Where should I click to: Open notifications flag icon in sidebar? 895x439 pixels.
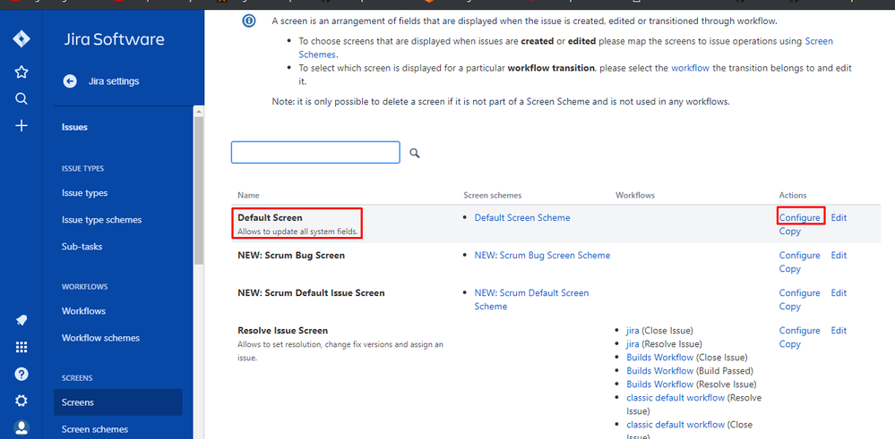[22, 320]
